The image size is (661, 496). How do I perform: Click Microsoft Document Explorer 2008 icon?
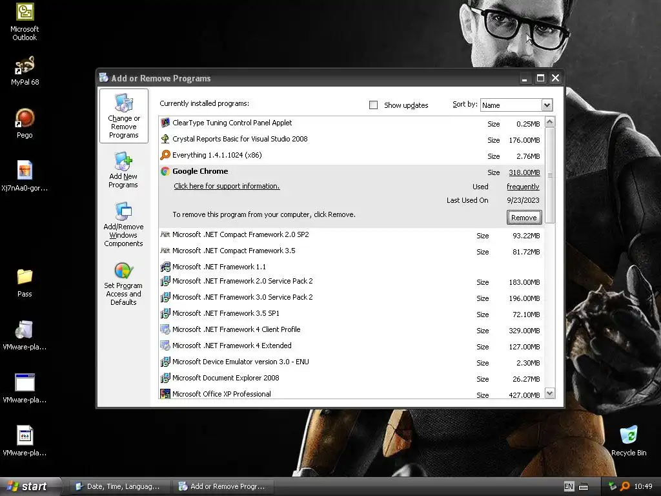(165, 378)
